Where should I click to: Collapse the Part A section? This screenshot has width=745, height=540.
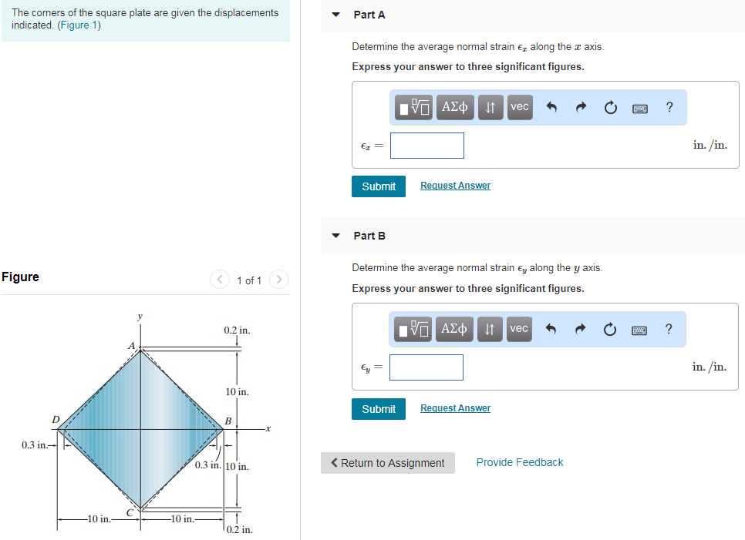click(336, 15)
